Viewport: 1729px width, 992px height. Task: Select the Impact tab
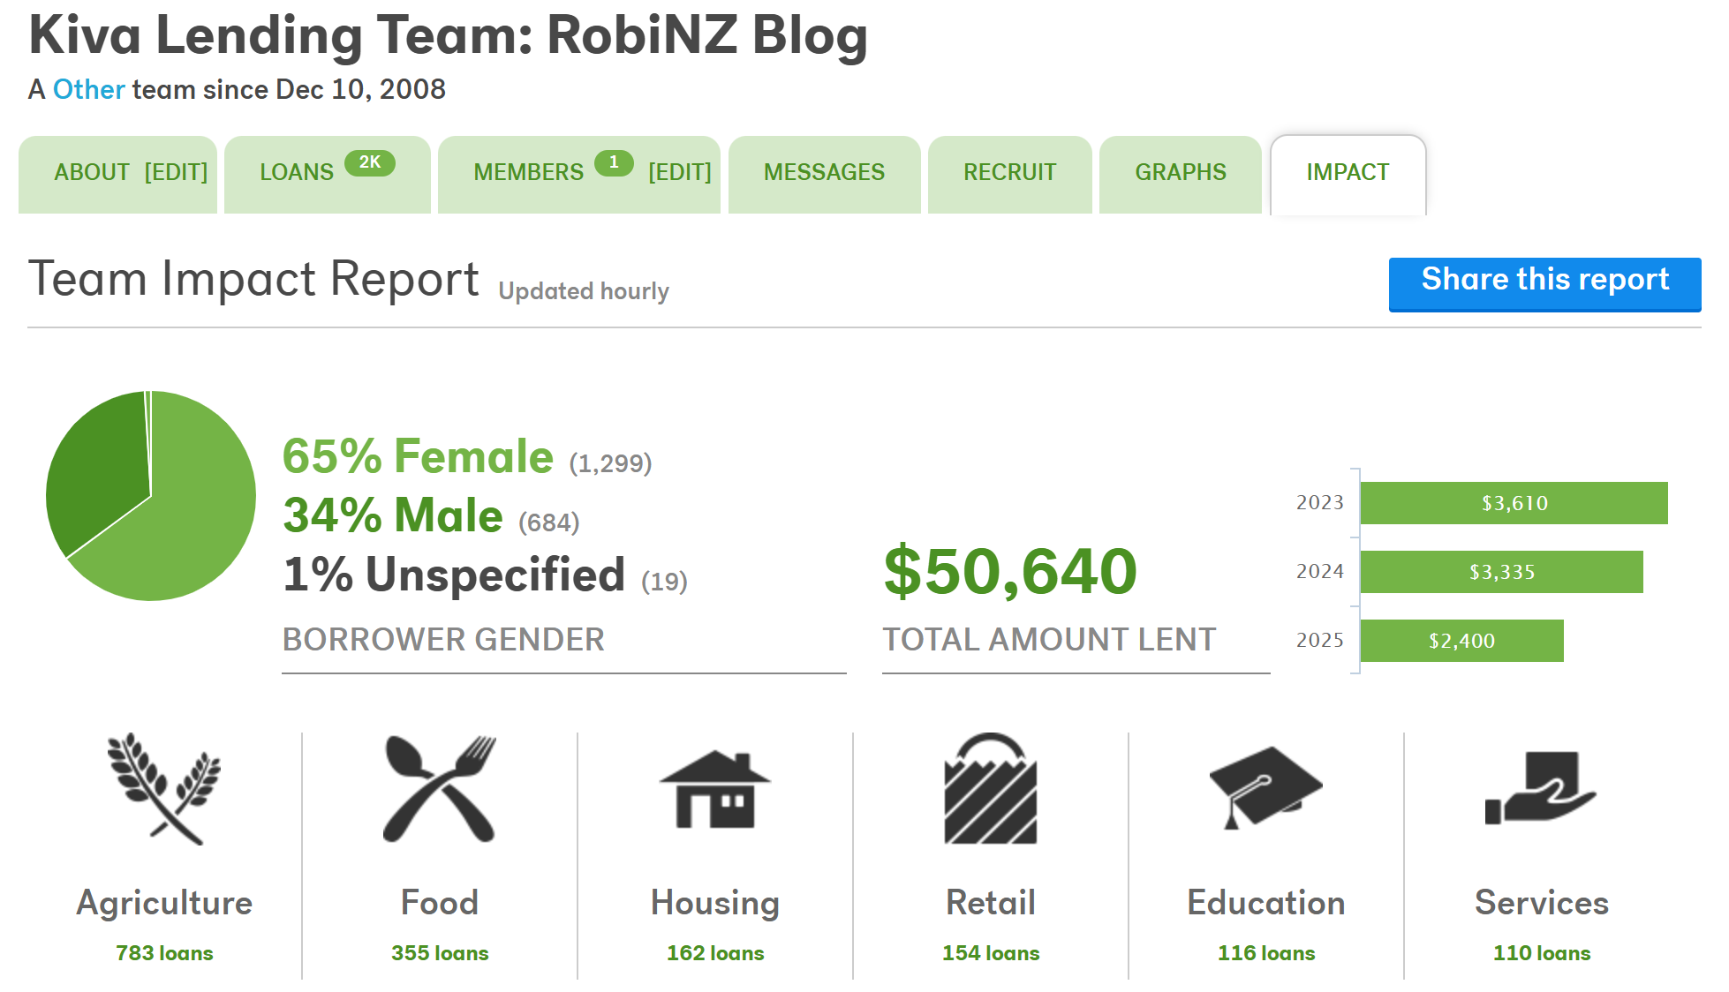(1348, 172)
